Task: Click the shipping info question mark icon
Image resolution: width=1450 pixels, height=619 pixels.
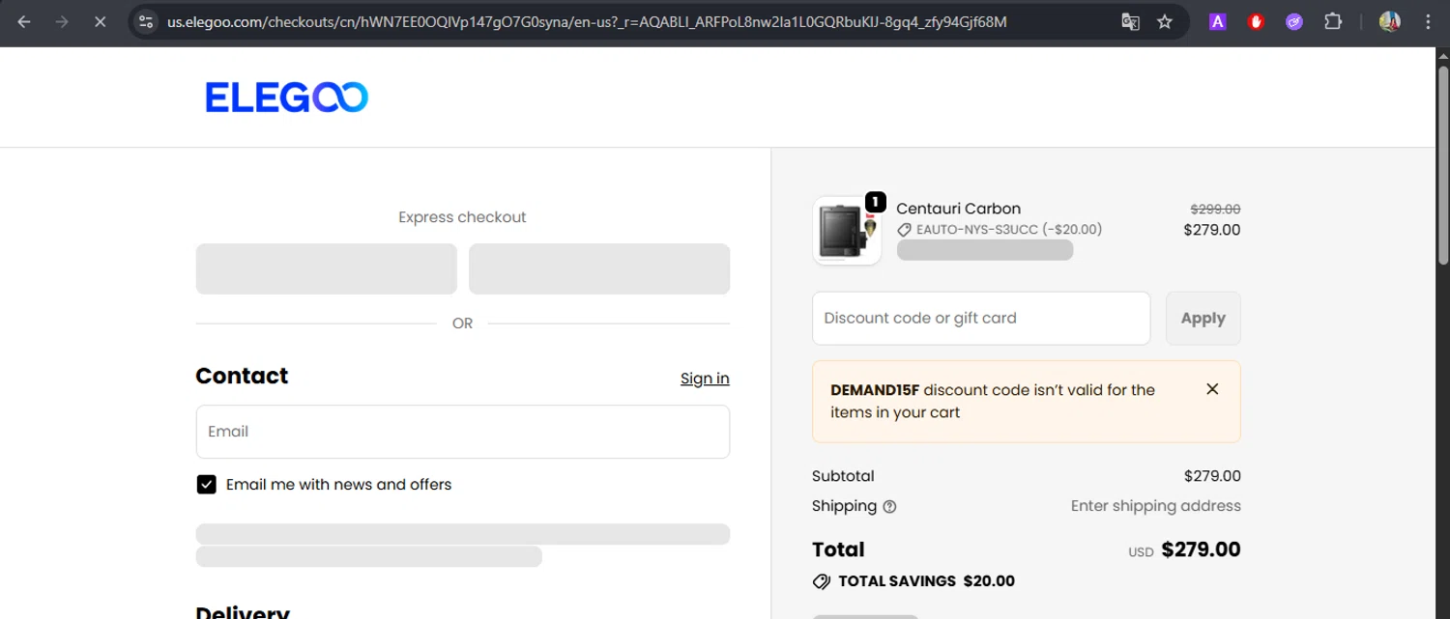Action: pyautogui.click(x=889, y=506)
